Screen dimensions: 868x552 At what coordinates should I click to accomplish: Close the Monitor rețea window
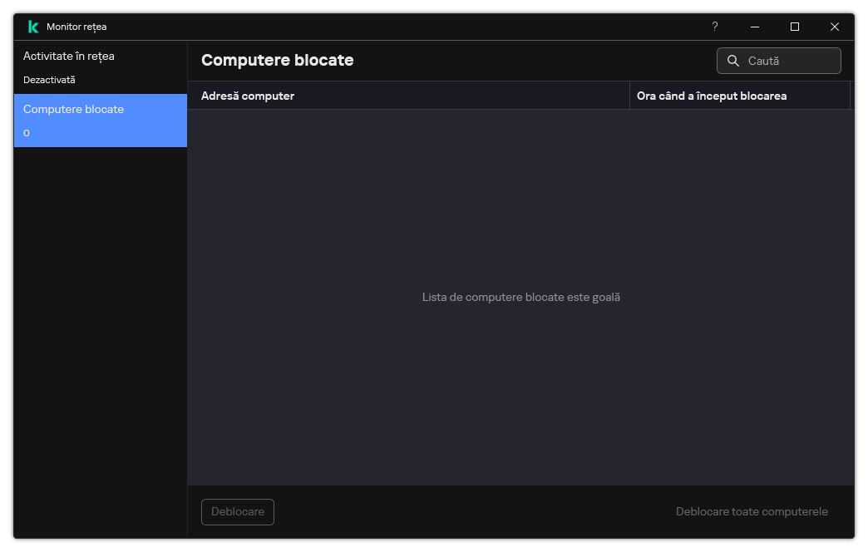[835, 27]
